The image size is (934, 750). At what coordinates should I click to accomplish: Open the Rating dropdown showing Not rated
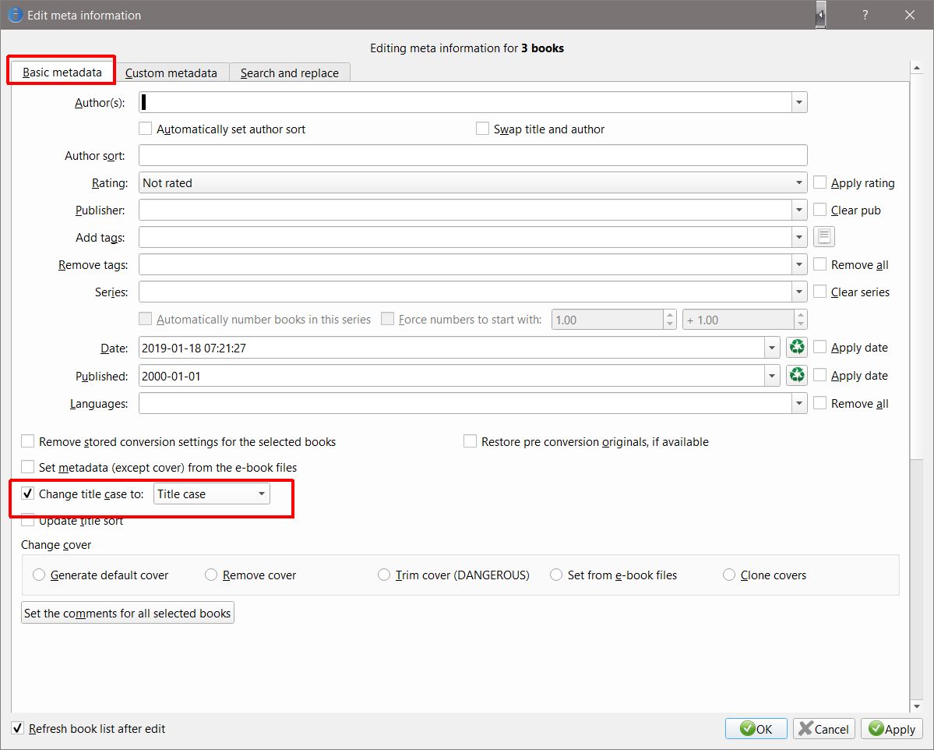[x=473, y=182]
